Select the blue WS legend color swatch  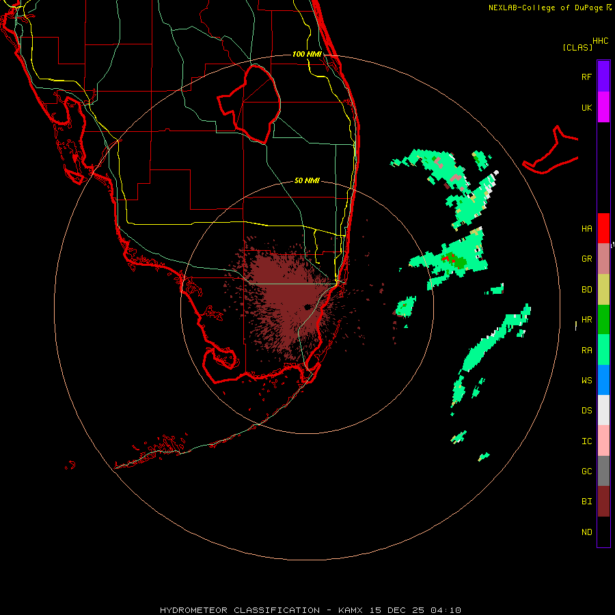pyautogui.click(x=603, y=380)
